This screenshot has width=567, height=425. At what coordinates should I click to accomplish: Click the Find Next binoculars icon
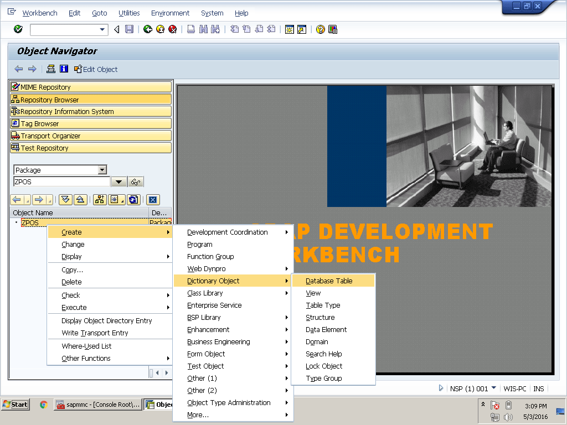pos(215,29)
